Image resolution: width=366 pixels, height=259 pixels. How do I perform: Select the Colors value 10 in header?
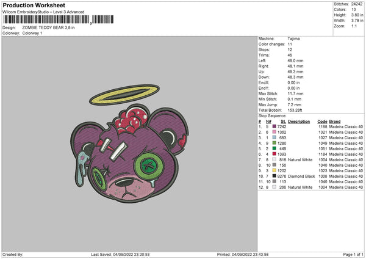[x=354, y=10]
